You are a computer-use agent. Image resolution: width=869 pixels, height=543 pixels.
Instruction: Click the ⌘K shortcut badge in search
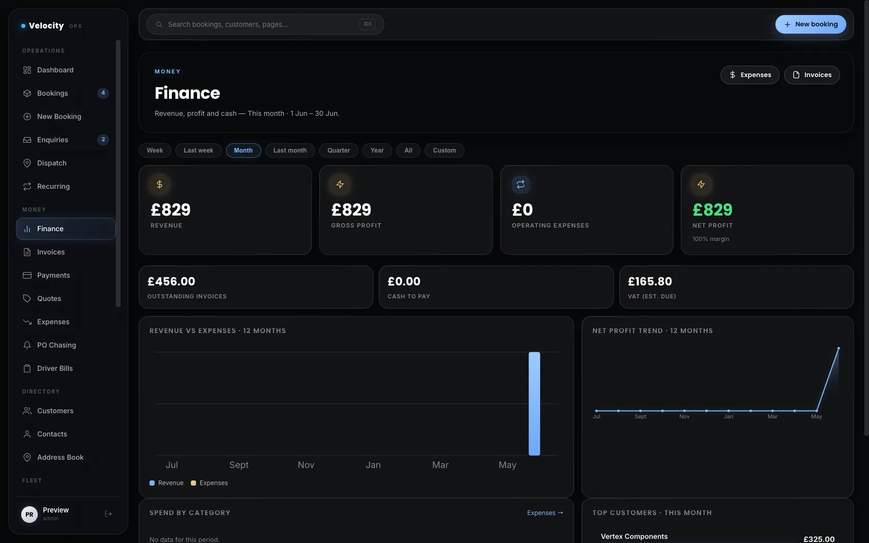coord(367,24)
